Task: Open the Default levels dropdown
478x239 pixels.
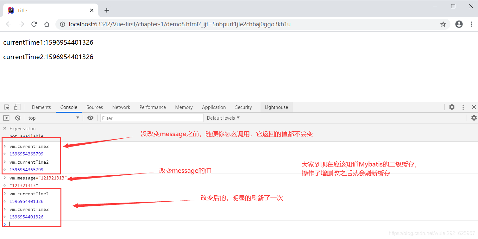Action: pyautogui.click(x=223, y=118)
